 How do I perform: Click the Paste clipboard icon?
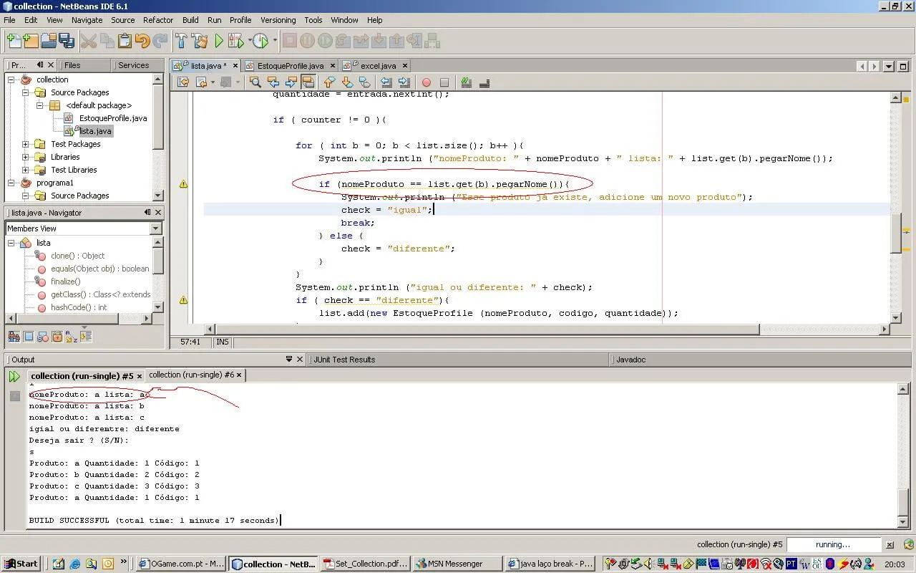click(x=125, y=41)
